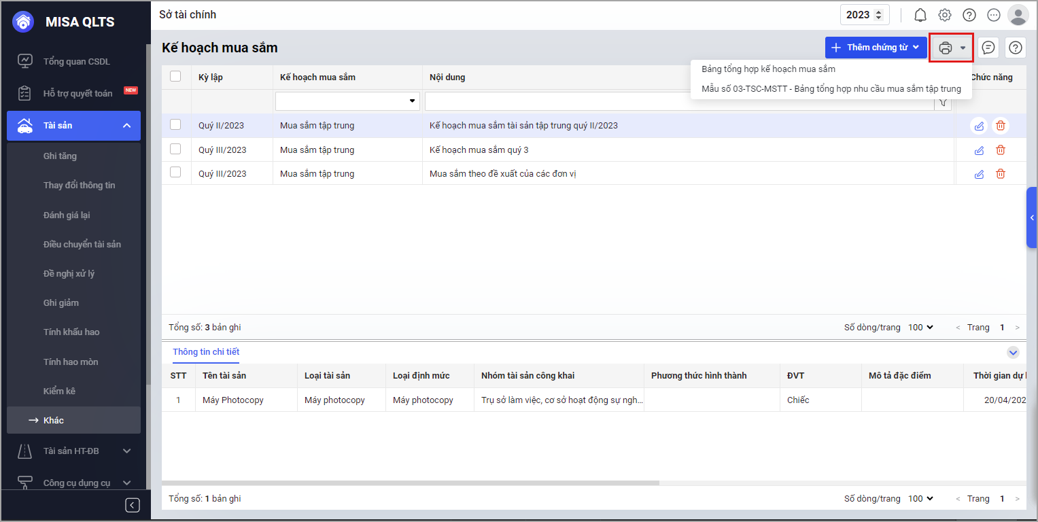Screen dimensions: 1038x522
Task: Open the top rows-per-page dropdown
Action: point(920,328)
